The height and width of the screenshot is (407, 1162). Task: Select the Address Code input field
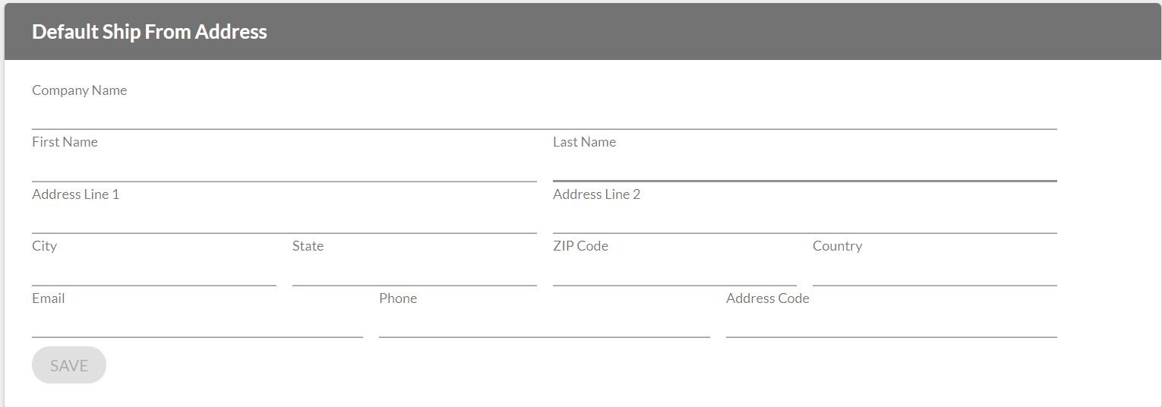click(891, 324)
